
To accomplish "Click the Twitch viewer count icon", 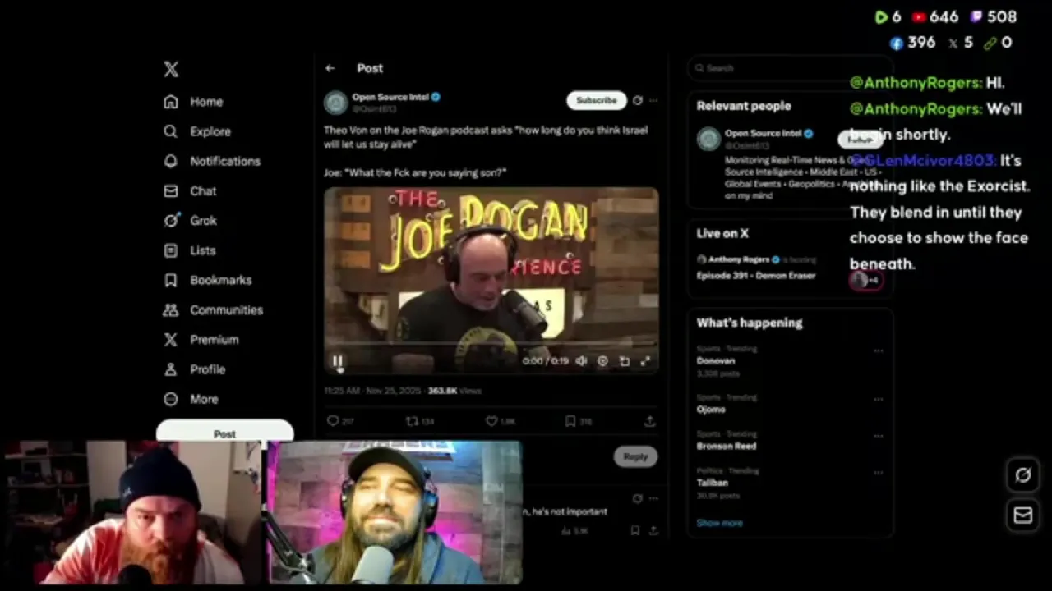I will click(x=976, y=17).
